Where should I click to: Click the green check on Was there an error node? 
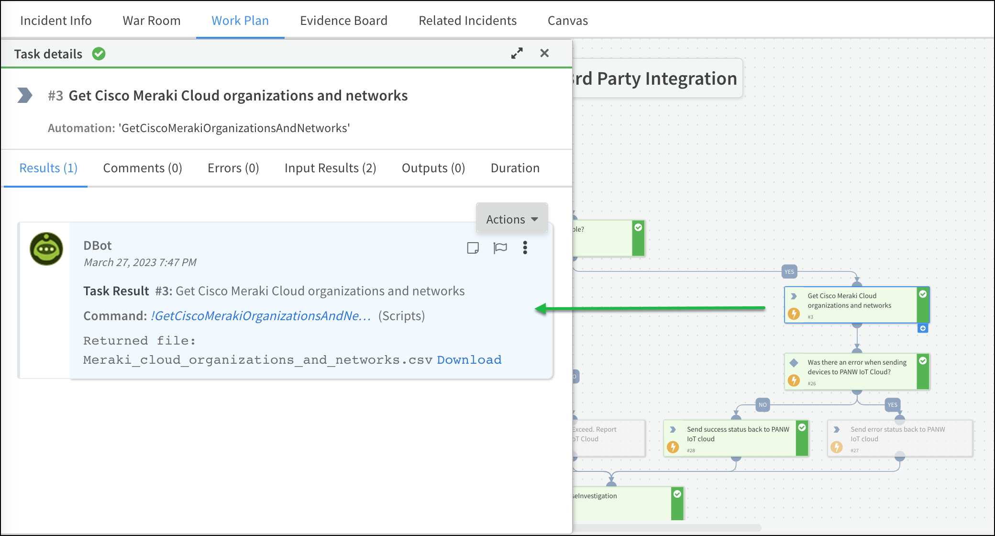click(x=923, y=361)
